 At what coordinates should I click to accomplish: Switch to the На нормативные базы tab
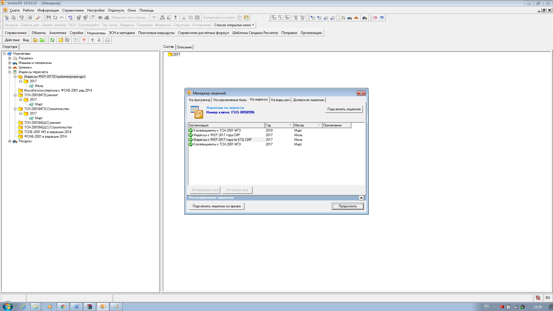click(230, 100)
